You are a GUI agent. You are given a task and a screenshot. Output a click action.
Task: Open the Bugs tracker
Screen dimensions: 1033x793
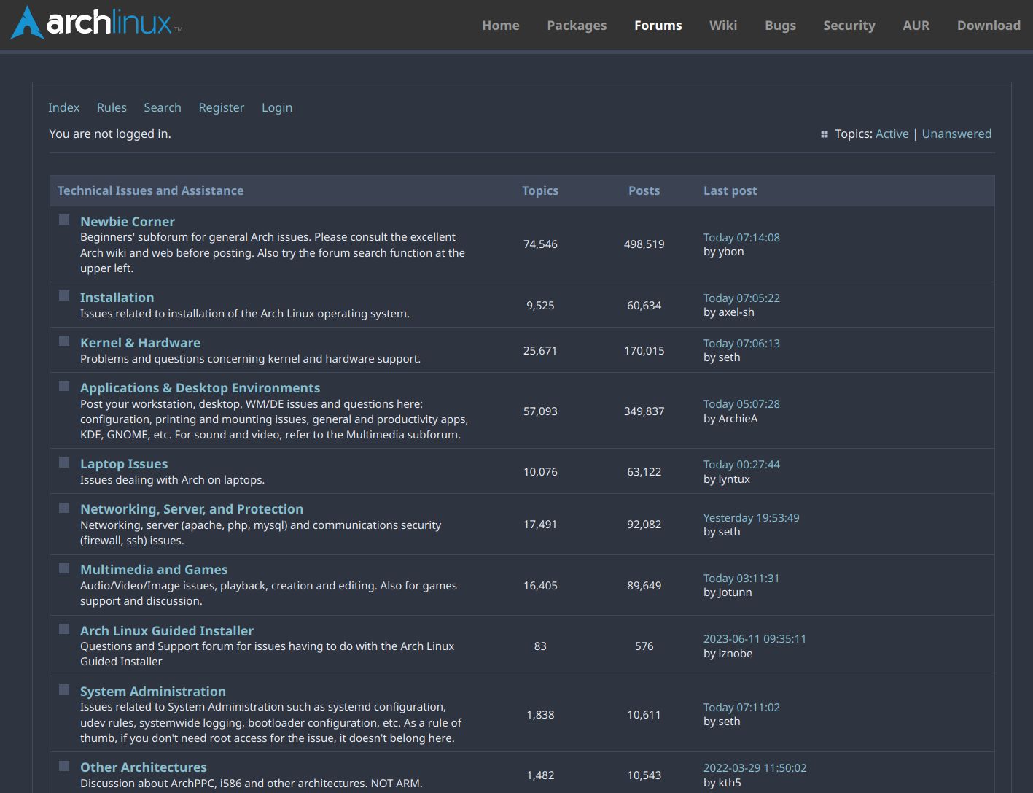point(780,26)
